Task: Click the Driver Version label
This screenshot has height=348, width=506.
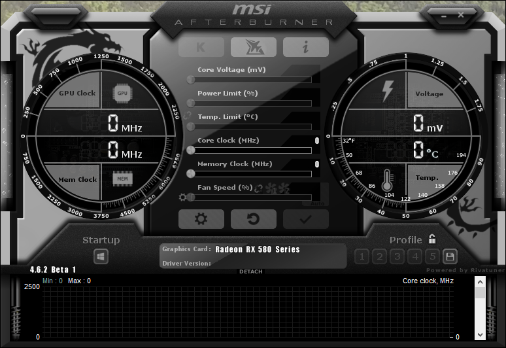Action: (186, 264)
